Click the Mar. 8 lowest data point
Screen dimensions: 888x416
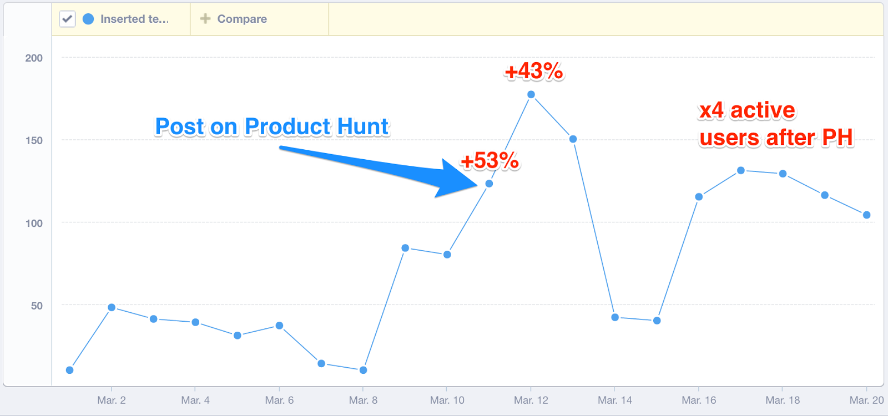pos(364,370)
